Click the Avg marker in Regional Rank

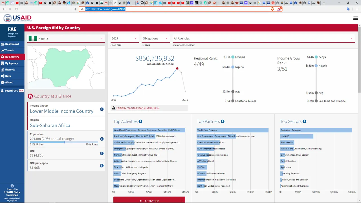tap(233, 92)
